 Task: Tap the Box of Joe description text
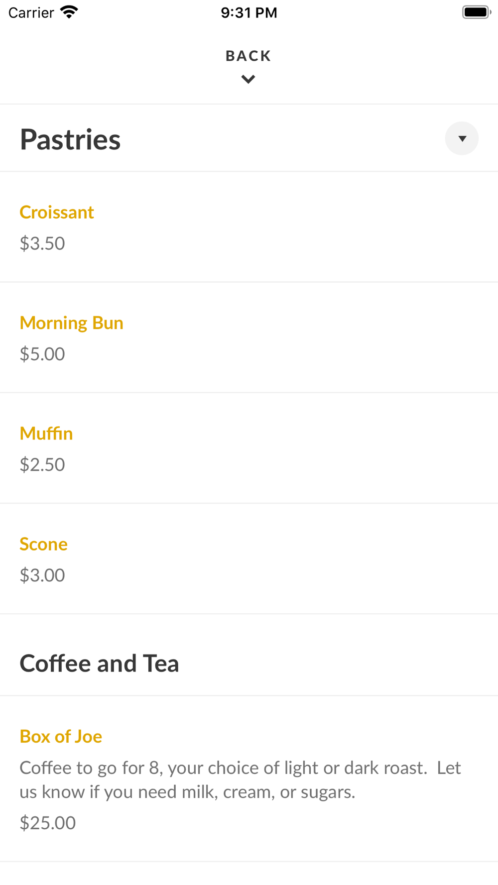coord(240,779)
